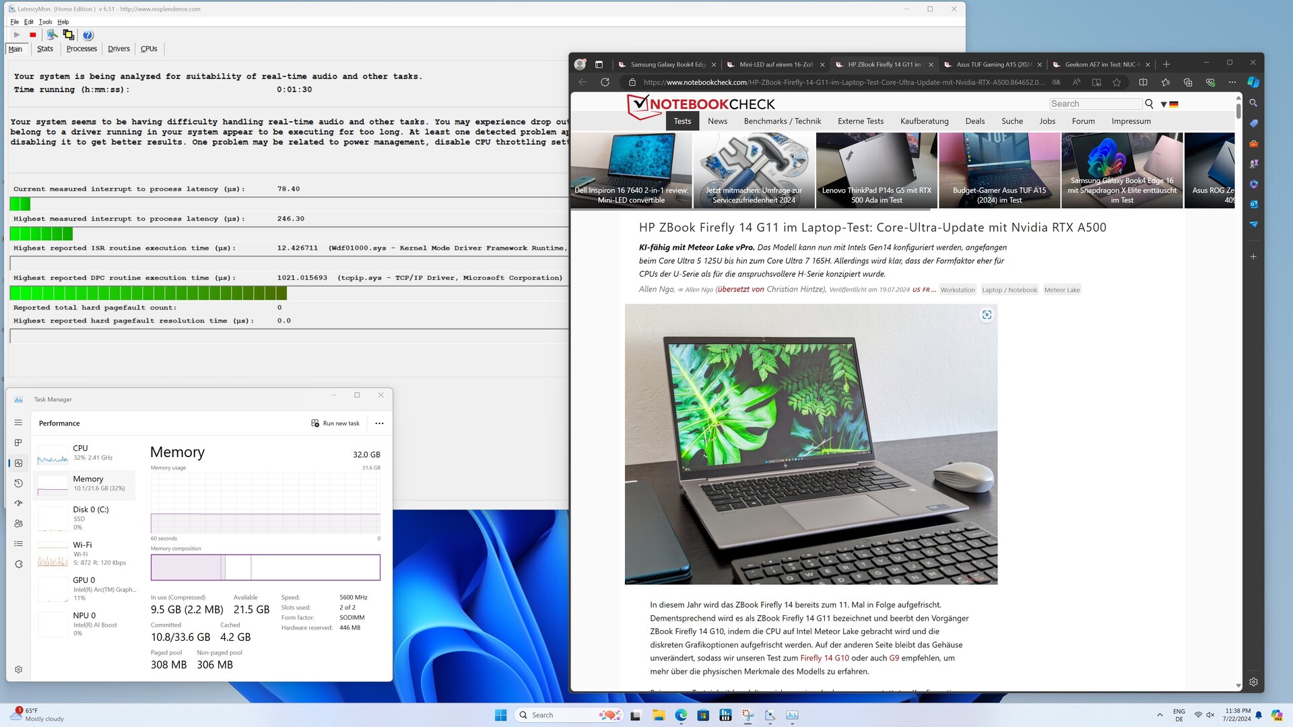
Task: Click the Notebookcheck Search input field
Action: point(1095,104)
